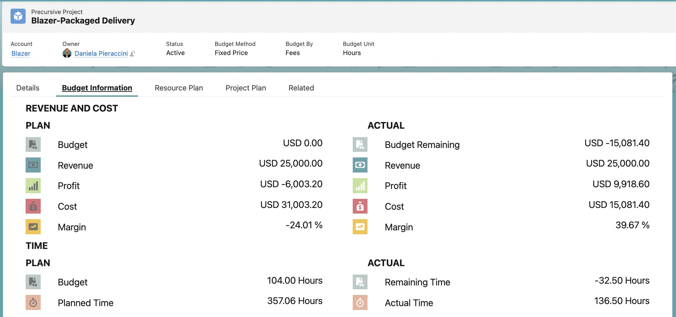Click the Blazer-Packaged Delivery project title
676x317 pixels.
tap(83, 21)
